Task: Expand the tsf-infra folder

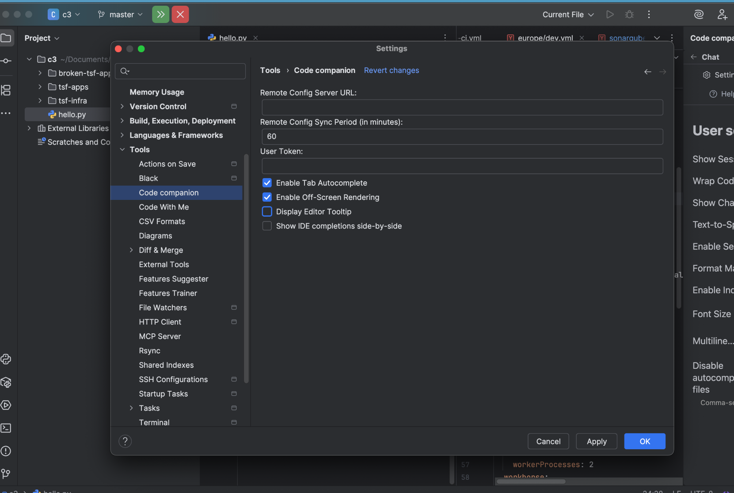Action: coord(40,100)
